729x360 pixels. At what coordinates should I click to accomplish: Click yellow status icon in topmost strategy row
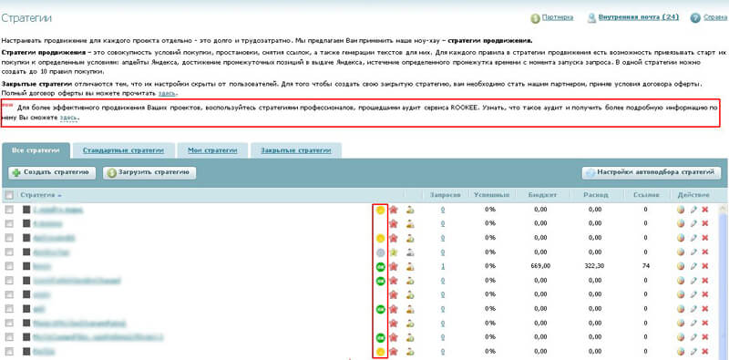tap(380, 211)
